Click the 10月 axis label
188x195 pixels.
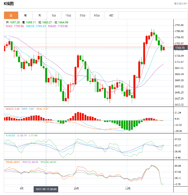coord(76,189)
